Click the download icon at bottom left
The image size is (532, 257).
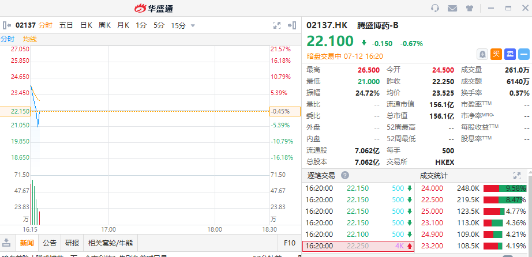pos(6,243)
